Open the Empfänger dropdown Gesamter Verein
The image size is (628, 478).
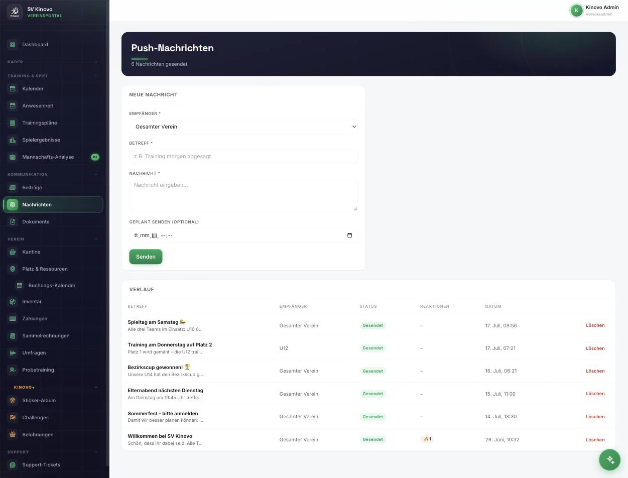243,127
